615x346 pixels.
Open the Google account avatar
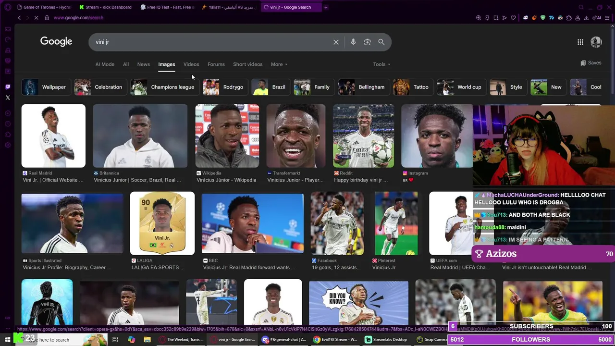tap(596, 42)
